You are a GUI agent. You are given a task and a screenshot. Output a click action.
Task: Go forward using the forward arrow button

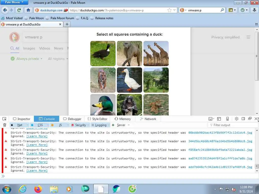click(11, 10)
